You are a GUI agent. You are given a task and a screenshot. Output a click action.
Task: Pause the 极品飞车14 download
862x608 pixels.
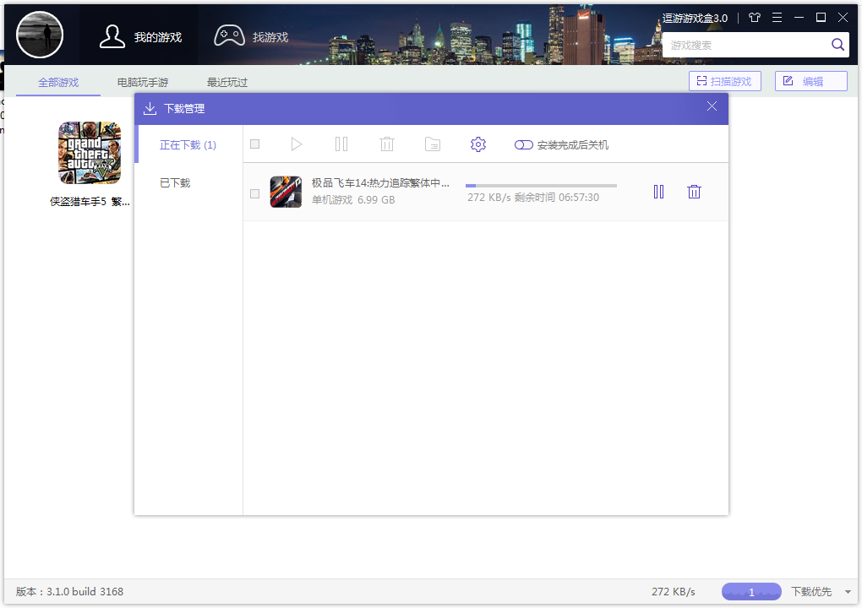[658, 192]
